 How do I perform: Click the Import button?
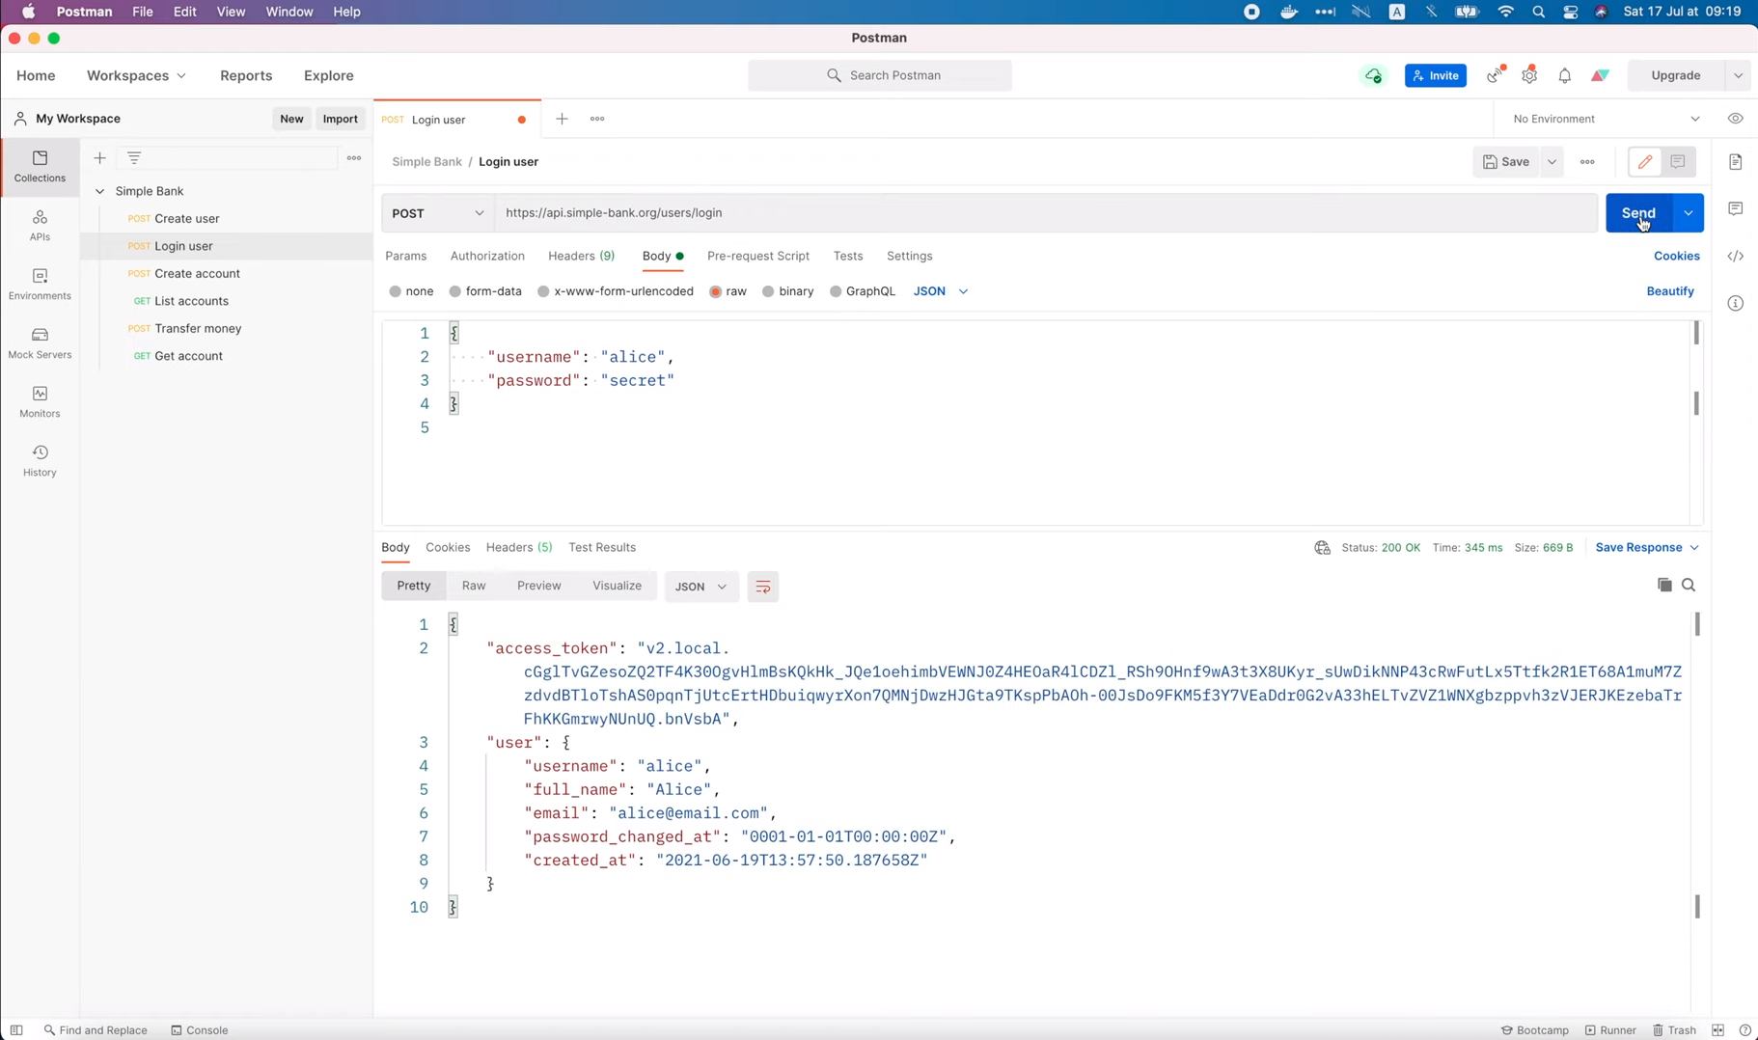(x=341, y=119)
